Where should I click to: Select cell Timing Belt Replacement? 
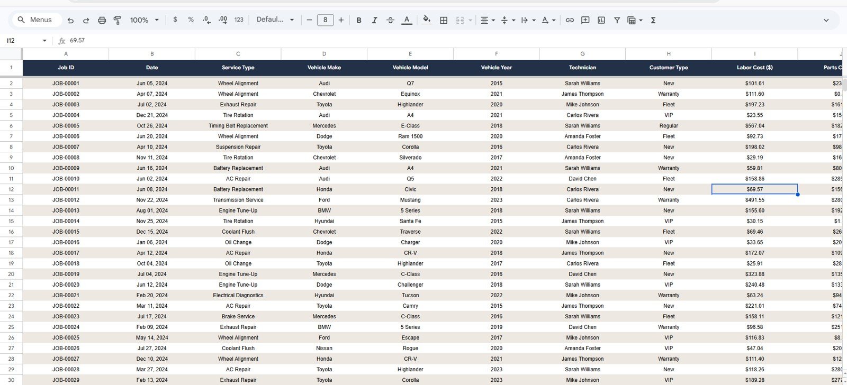[238, 126]
